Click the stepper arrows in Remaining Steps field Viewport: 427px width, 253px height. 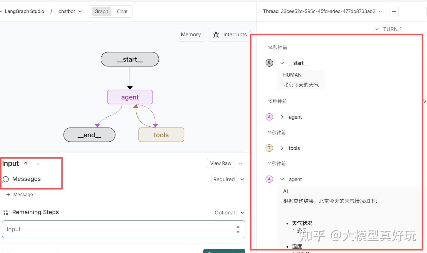(238, 229)
